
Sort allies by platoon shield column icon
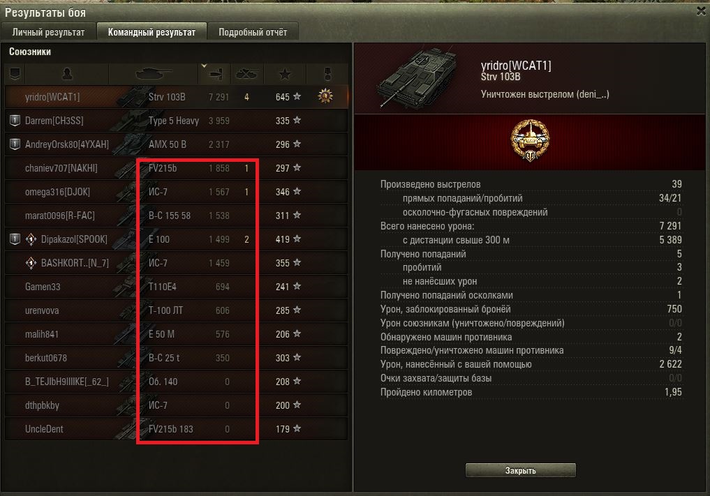[15, 74]
